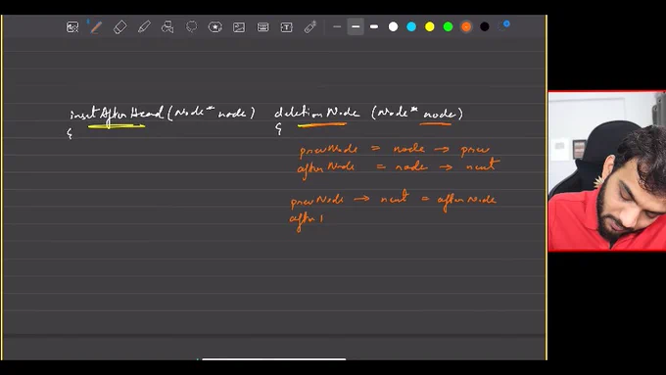Select the Pen tool

[x=96, y=27]
